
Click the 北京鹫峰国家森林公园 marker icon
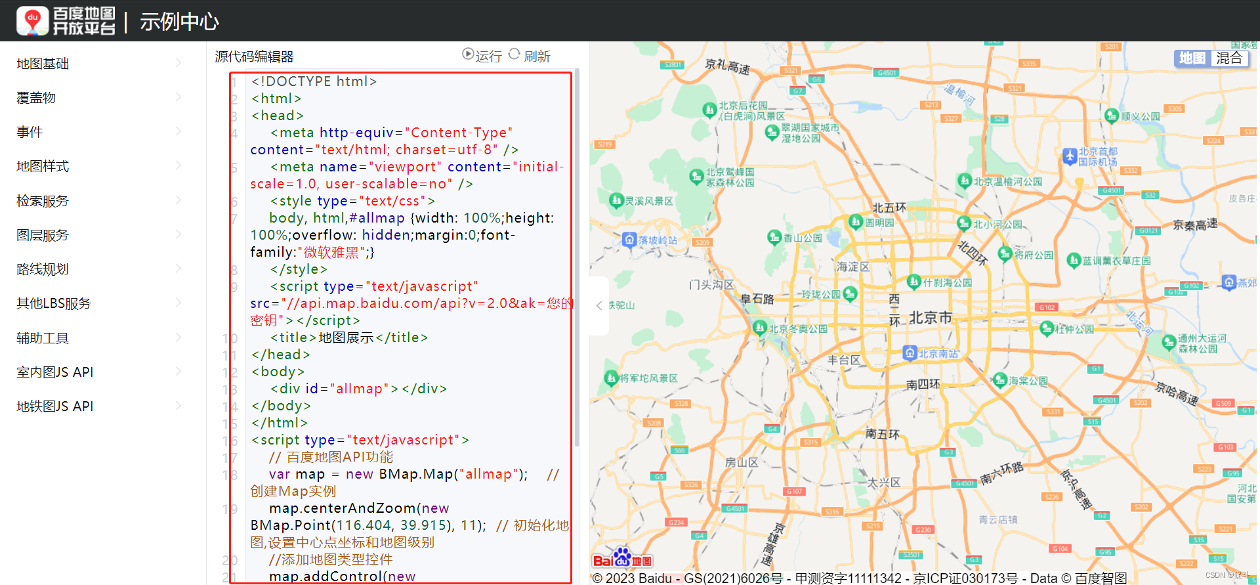coord(697,176)
